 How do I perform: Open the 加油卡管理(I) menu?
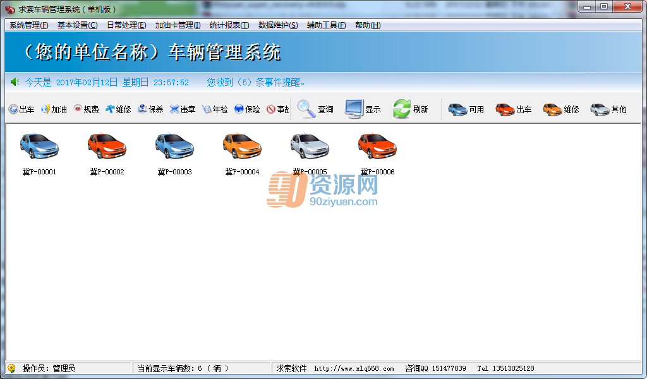pos(178,25)
